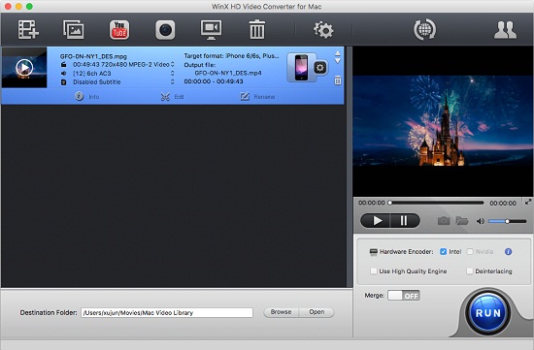534x350 pixels.
Task: Adjust the preview volume slider
Action: (508, 221)
